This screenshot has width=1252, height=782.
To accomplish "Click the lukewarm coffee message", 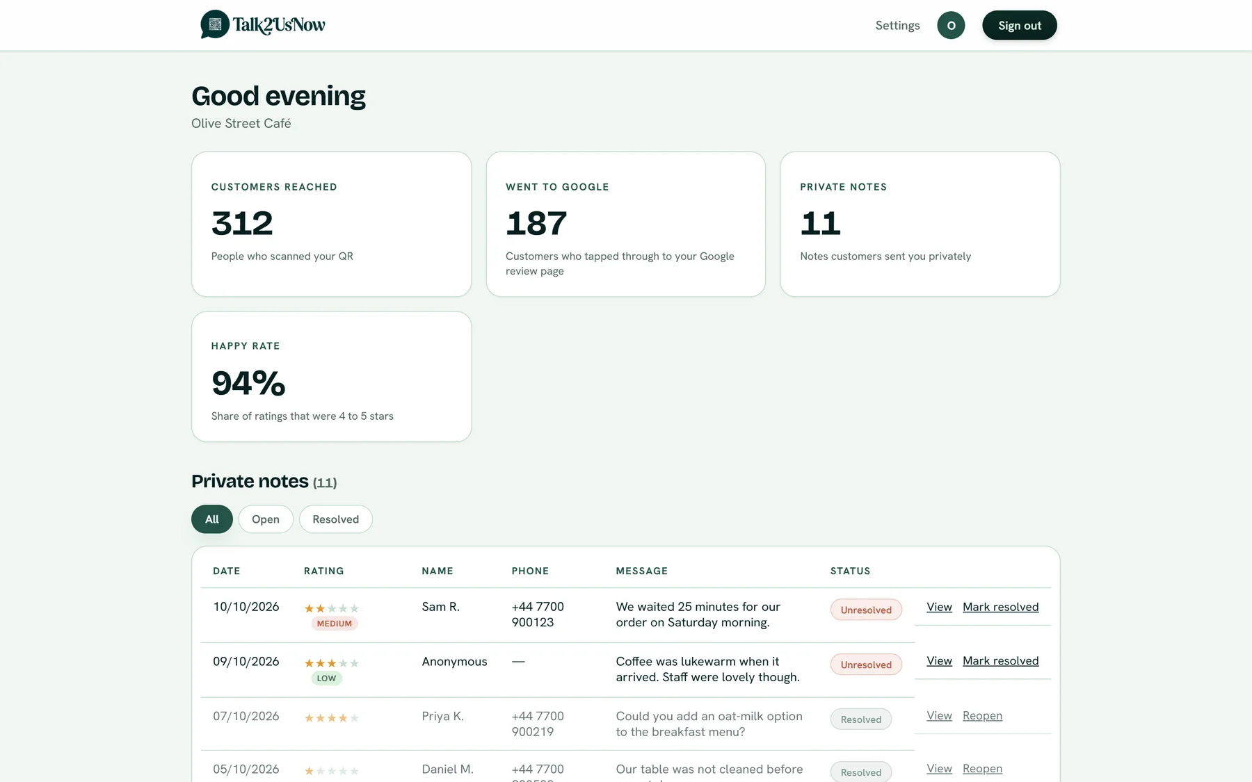I will (707, 669).
